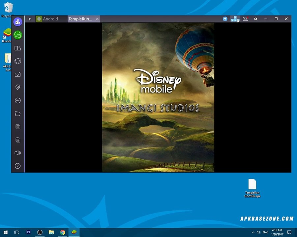Screen dimensions: 297x237
Task: Expand the hidden system tray icons
Action: (253, 232)
